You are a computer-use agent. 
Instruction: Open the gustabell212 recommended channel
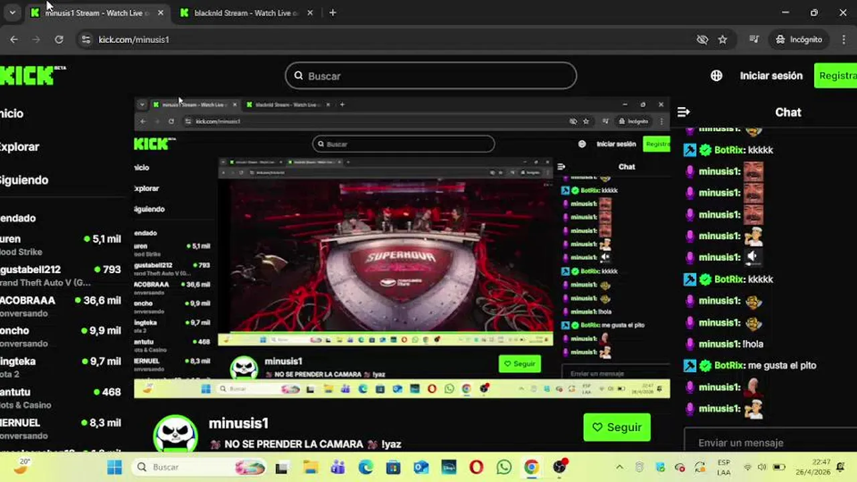(x=60, y=275)
